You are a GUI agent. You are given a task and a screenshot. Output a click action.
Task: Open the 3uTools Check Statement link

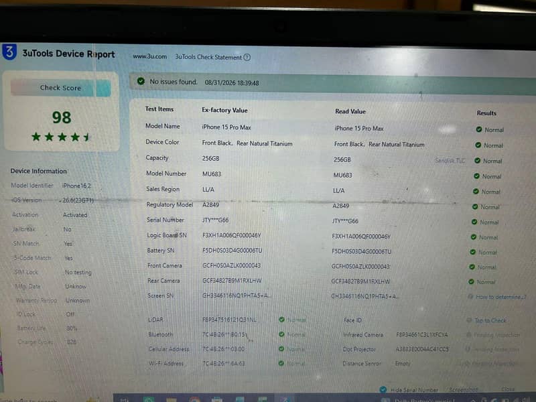208,57
